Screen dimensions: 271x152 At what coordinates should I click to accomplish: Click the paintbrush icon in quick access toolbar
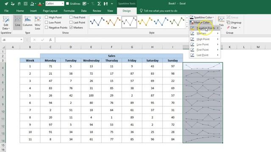[7, 4]
